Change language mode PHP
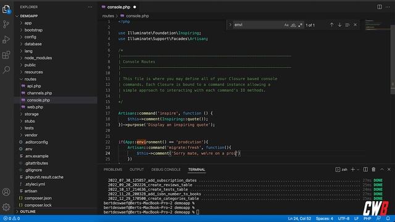Image resolution: width=395 pixels, height=222 pixels. pyautogui.click(x=367, y=218)
